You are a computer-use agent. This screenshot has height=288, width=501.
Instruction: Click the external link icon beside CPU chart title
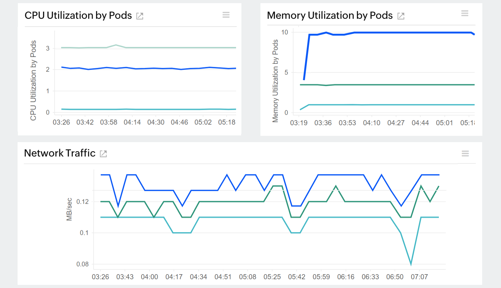click(x=140, y=16)
